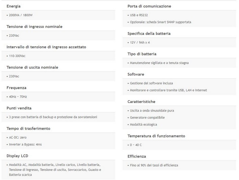Click the Smart SNMP optional card line

tap(160, 22)
